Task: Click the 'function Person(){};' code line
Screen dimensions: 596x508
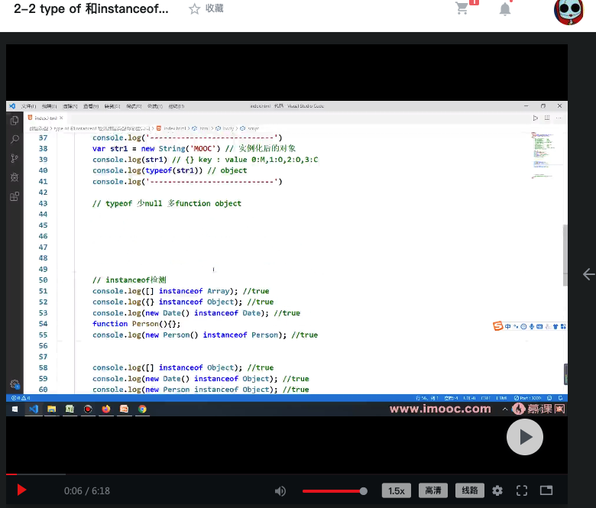Action: (x=137, y=324)
